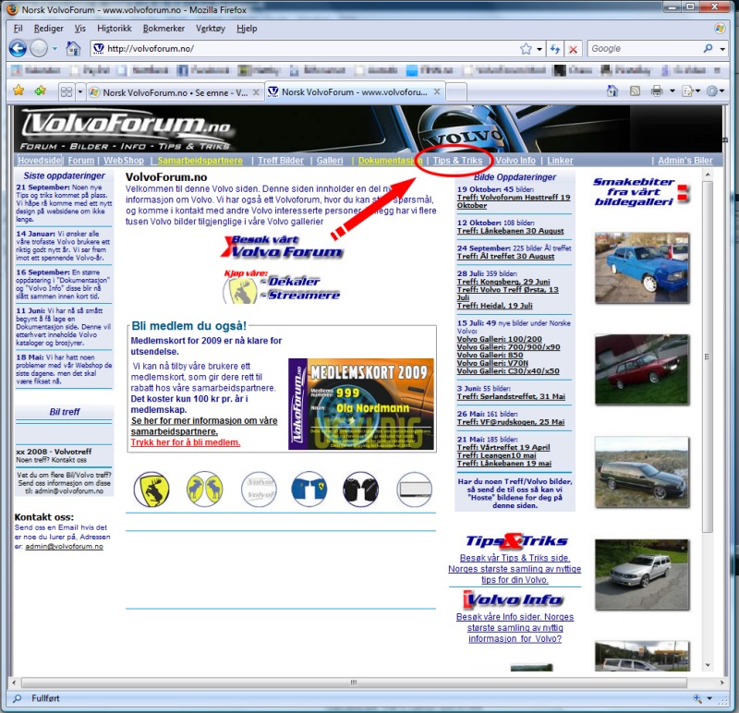This screenshot has height=713, width=739.
Task: Click the page's vertical scrollbar thumb
Action: [708, 356]
